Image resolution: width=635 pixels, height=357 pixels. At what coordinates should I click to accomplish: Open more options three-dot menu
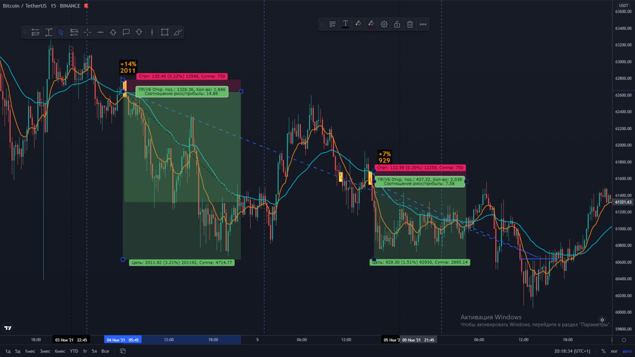(423, 24)
